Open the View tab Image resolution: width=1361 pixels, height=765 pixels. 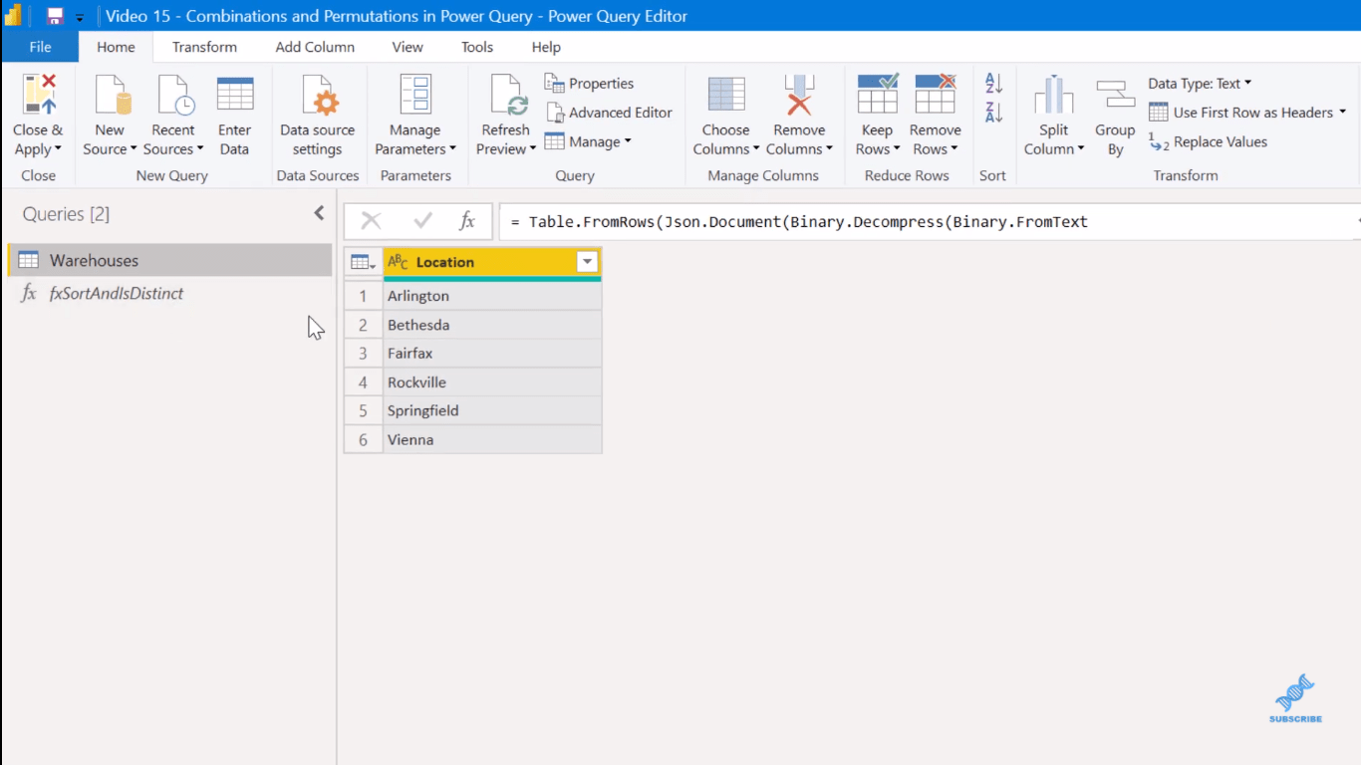pos(408,47)
